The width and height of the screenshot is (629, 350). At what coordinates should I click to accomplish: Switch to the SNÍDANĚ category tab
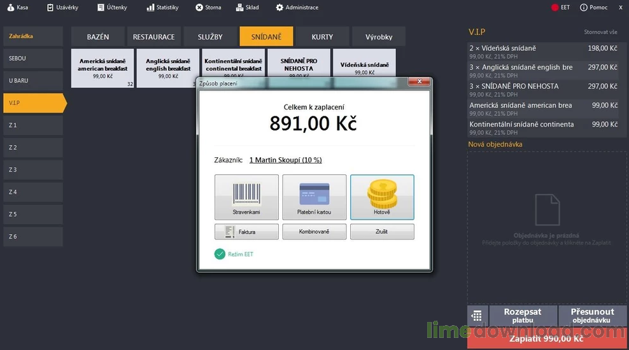click(x=266, y=36)
